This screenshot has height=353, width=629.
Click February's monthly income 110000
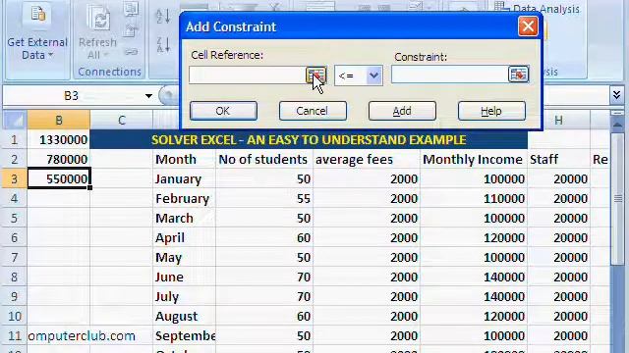pos(474,198)
